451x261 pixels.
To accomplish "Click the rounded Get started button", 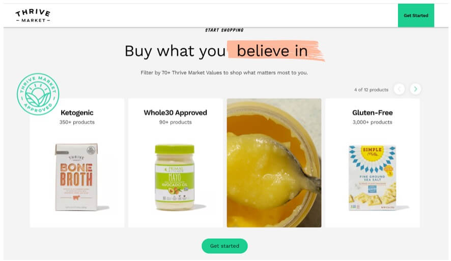I will pyautogui.click(x=224, y=246).
